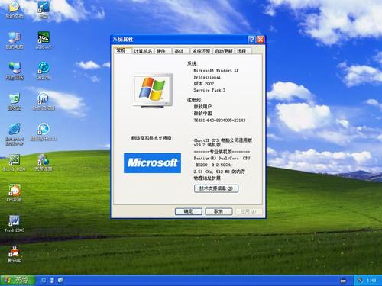The image size is (382, 286).
Task: Click the 'Professional' edition text
Action: [x=207, y=77]
